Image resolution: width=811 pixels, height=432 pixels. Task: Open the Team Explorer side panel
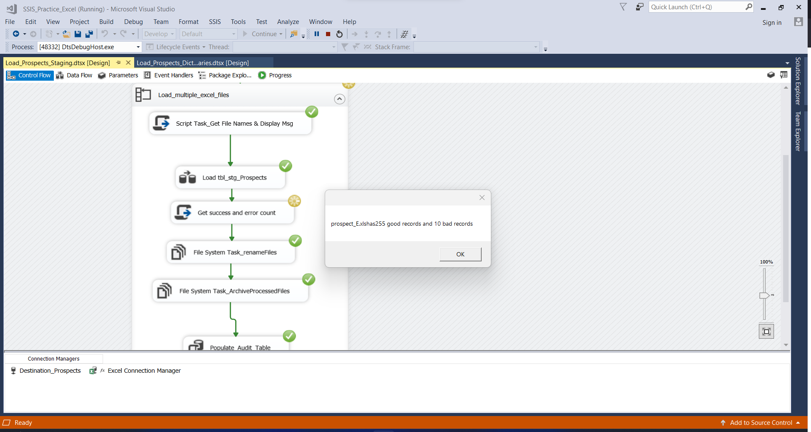pos(798,131)
